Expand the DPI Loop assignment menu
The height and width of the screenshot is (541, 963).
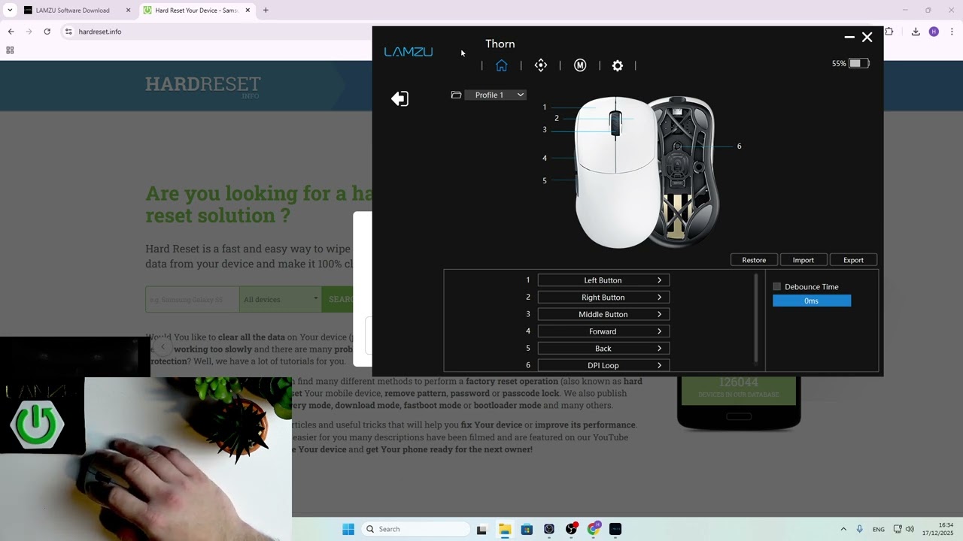603,365
